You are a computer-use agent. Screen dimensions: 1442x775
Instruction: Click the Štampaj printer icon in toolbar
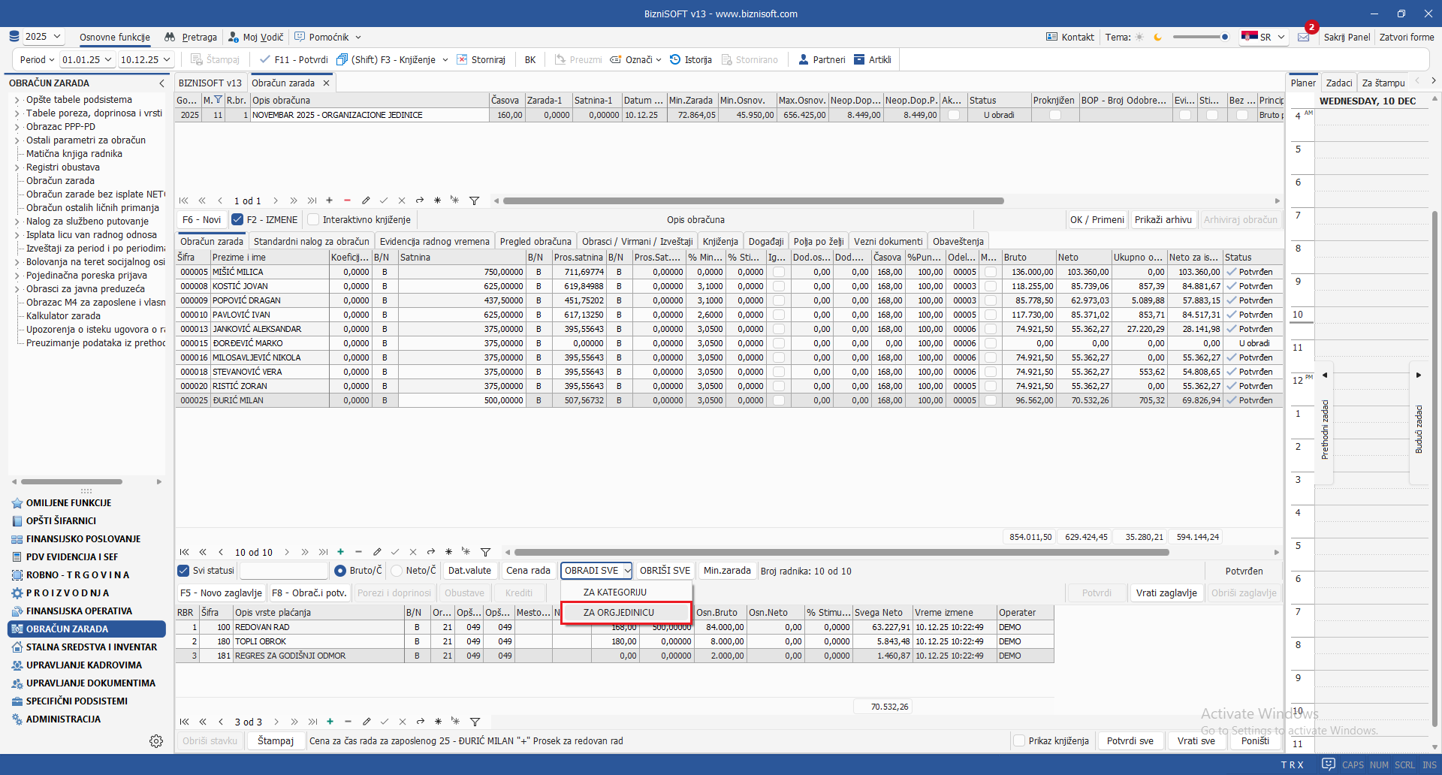tap(197, 60)
